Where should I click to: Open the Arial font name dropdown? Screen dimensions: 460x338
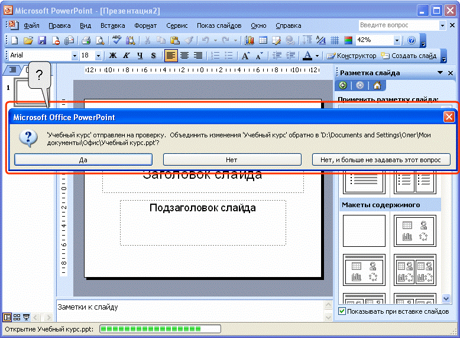75,56
